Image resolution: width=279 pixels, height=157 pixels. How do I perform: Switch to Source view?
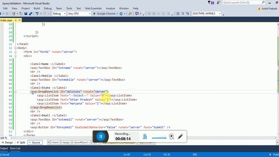click(x=35, y=143)
